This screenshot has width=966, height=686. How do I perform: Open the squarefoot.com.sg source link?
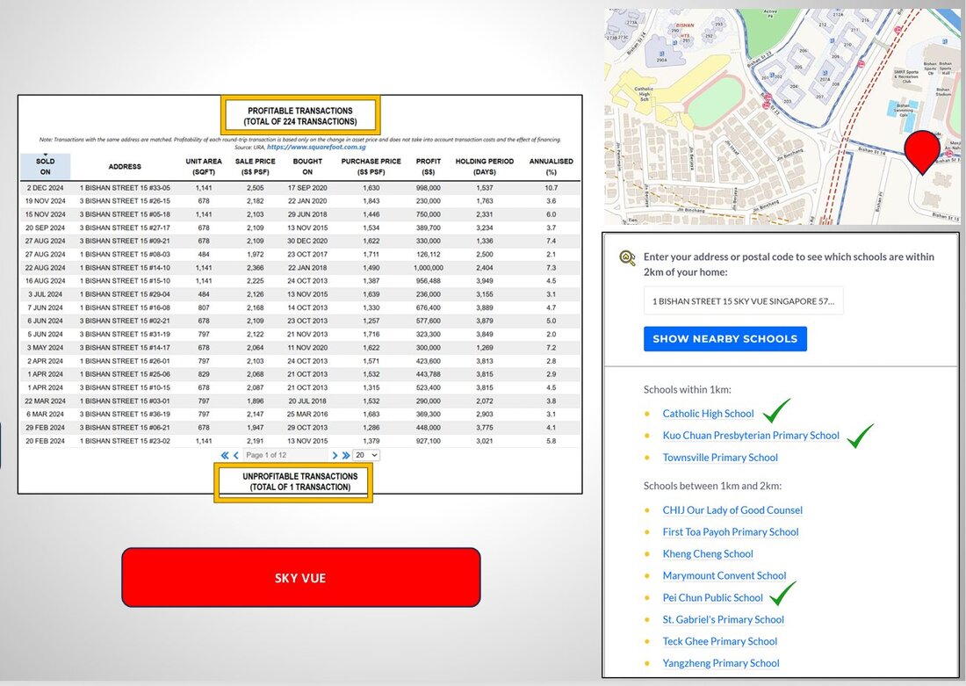(x=316, y=148)
